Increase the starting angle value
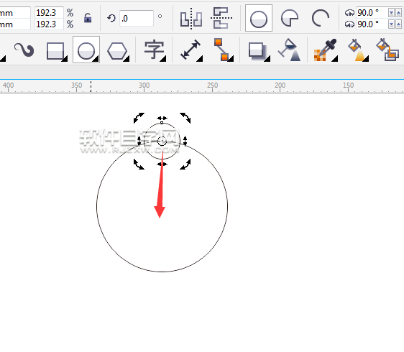The width and height of the screenshot is (404, 352). pyautogui.click(x=398, y=12)
